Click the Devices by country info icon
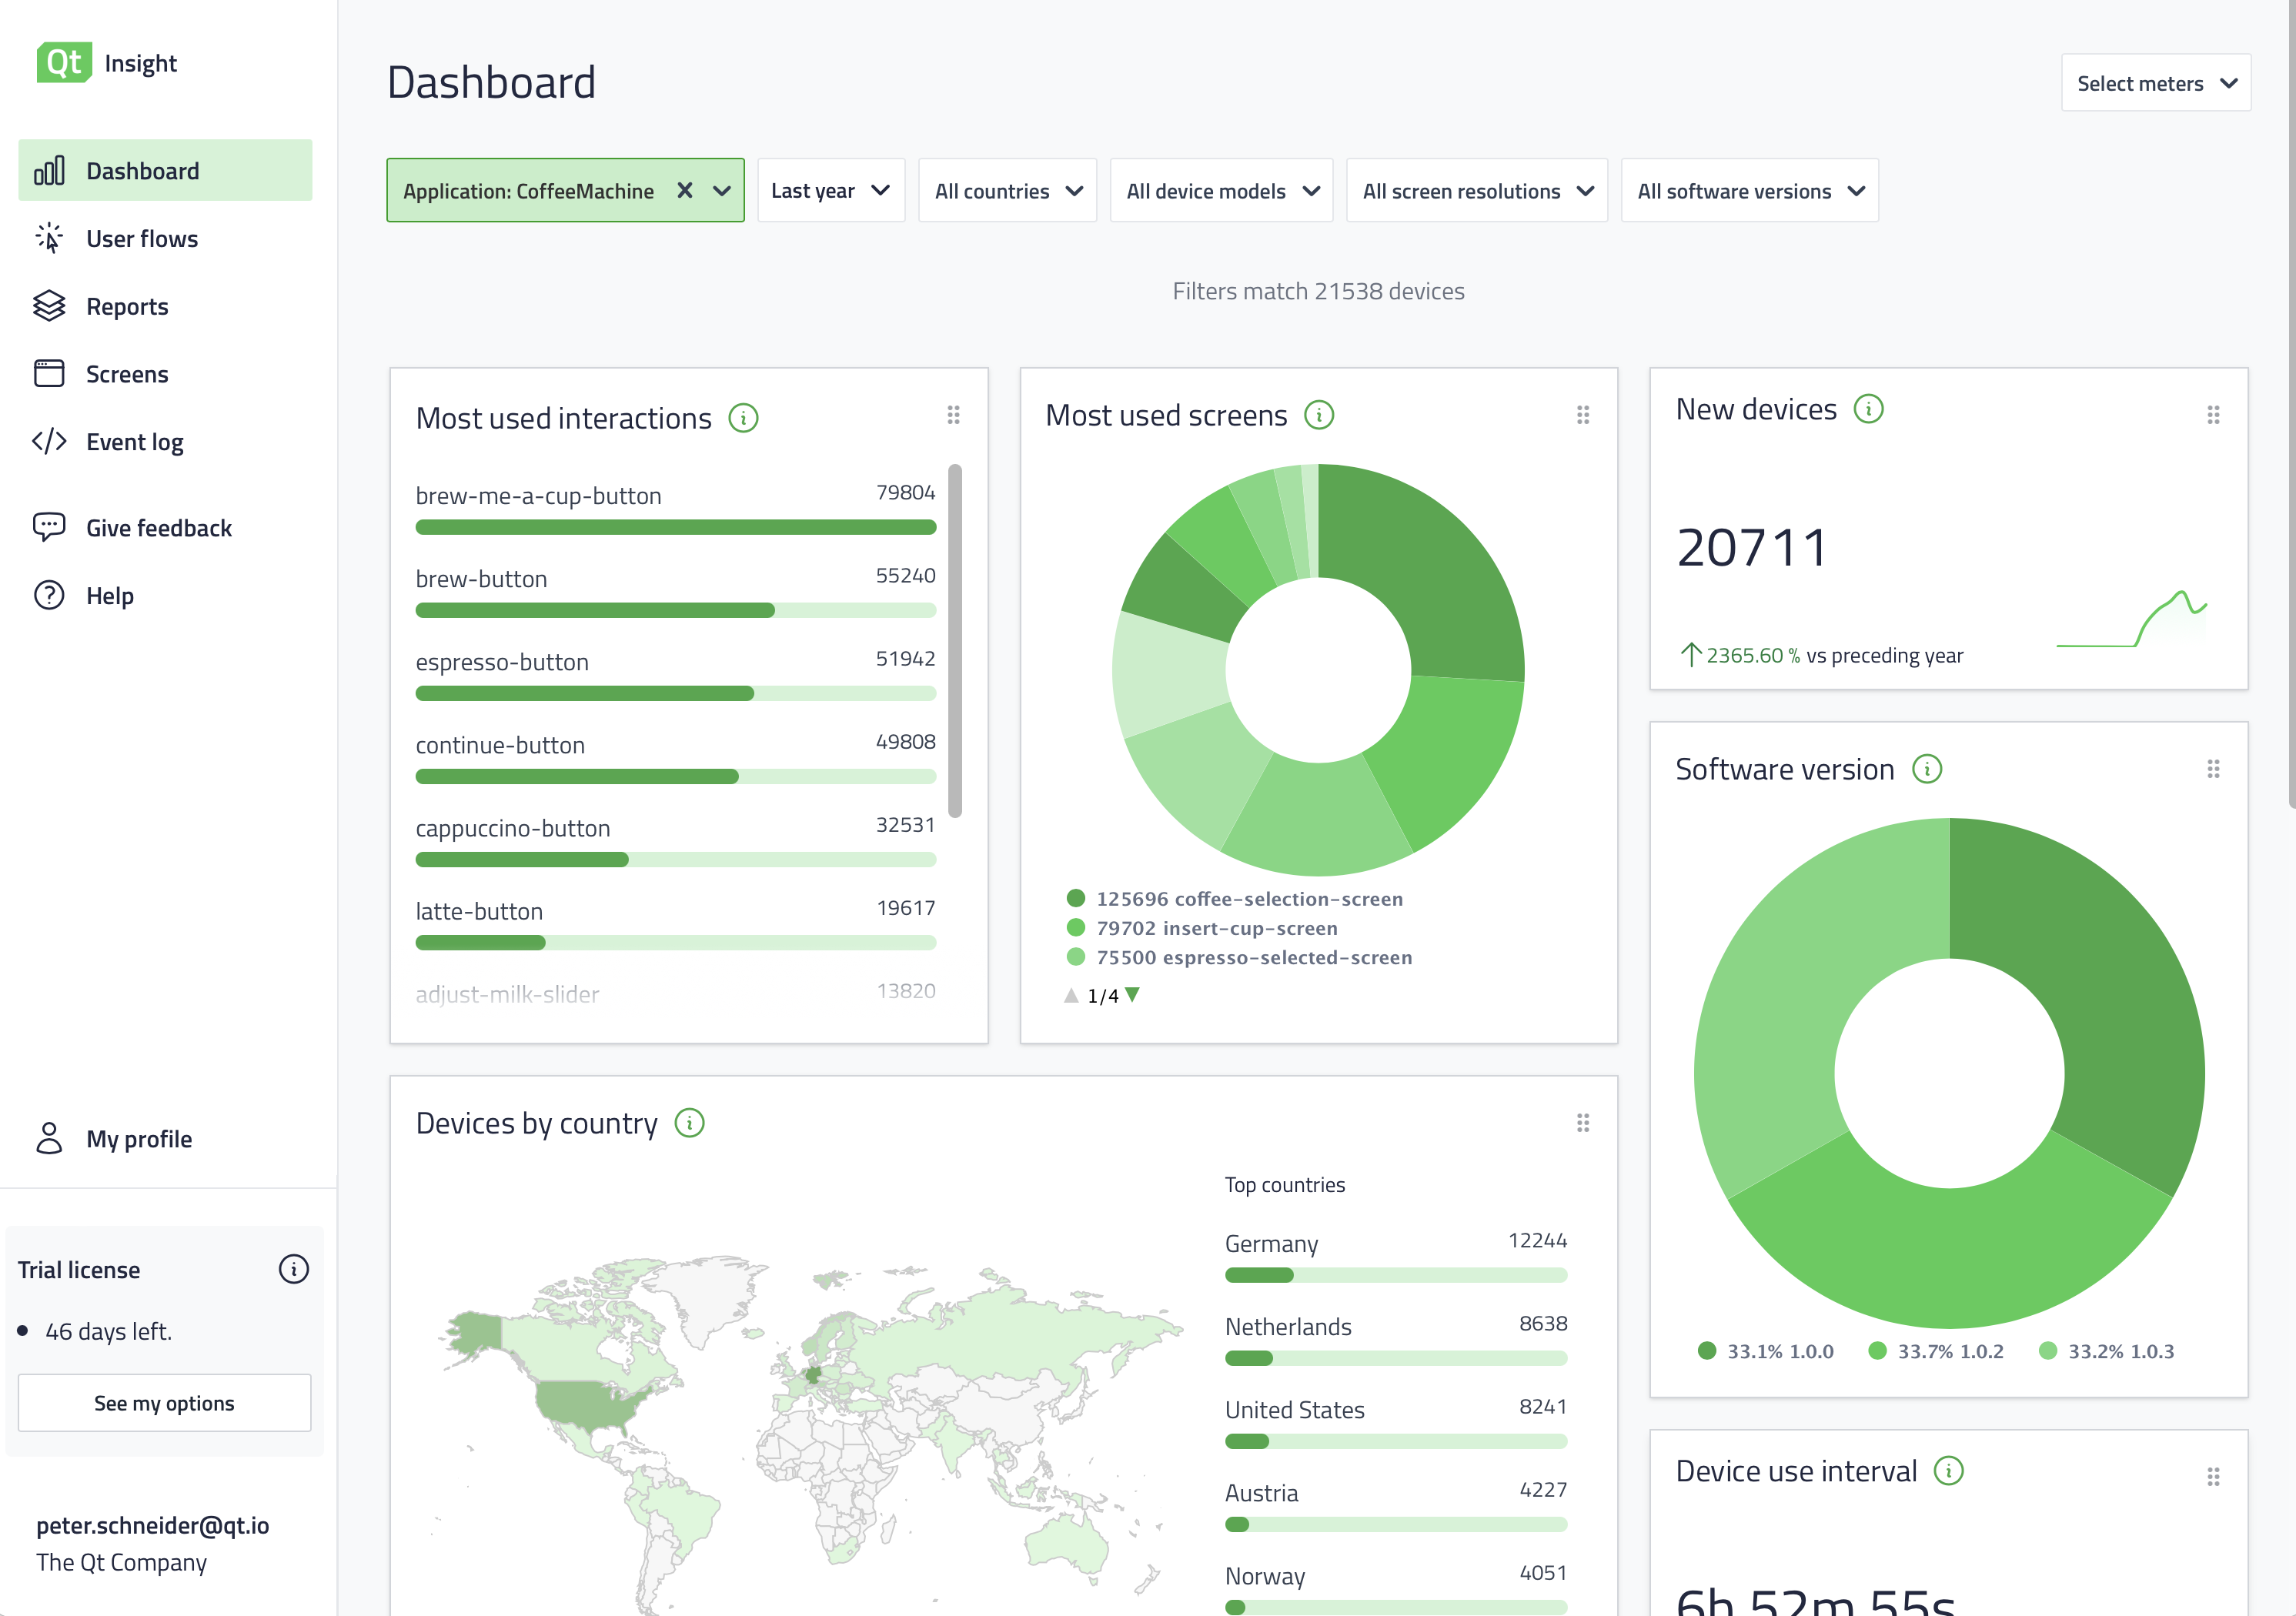Viewport: 2296px width, 1616px height. point(689,1123)
